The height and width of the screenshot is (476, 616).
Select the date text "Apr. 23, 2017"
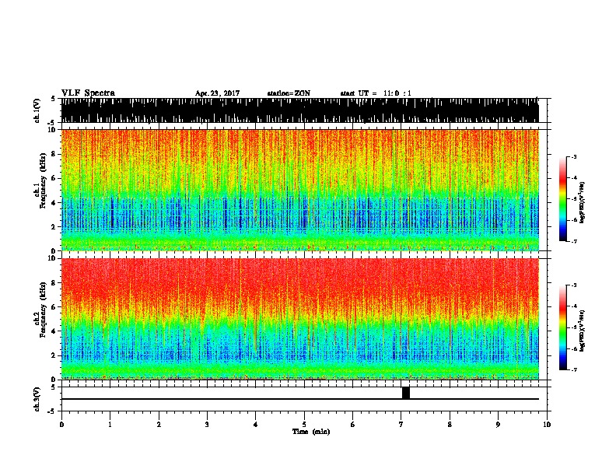point(217,93)
